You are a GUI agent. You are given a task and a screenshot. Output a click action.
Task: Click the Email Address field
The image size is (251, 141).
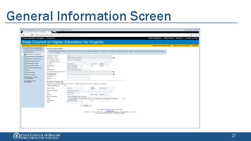point(90,96)
